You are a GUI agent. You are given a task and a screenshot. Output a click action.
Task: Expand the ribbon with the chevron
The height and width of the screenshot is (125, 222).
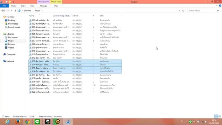[x=216, y=6]
